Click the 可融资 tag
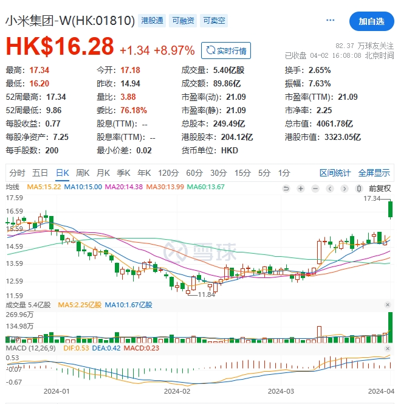This screenshot has height=404, width=398. (x=183, y=21)
